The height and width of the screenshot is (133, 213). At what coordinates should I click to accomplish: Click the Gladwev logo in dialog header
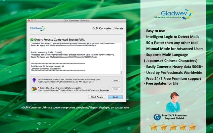click(38, 28)
